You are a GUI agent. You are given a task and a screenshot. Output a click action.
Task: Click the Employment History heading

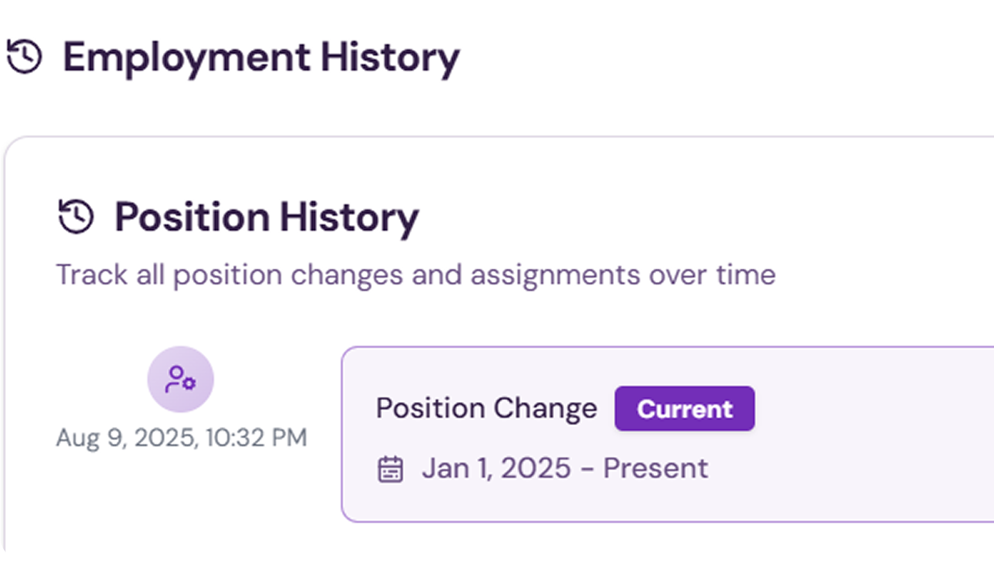pos(261,58)
